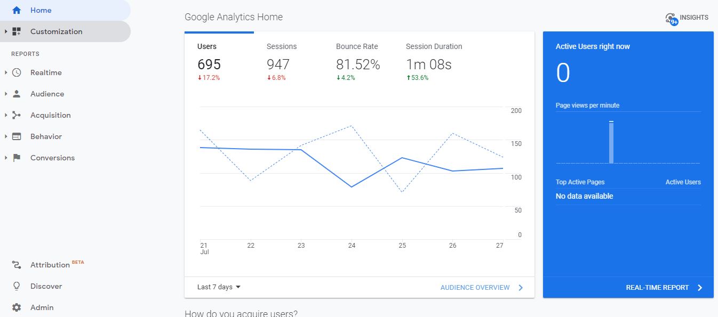The width and height of the screenshot is (718, 317).
Task: Open the Insights panel icon
Action: tap(672, 19)
